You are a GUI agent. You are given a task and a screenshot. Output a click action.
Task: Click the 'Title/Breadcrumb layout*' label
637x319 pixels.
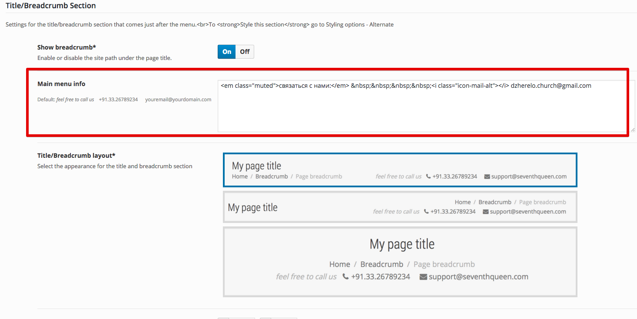76,156
